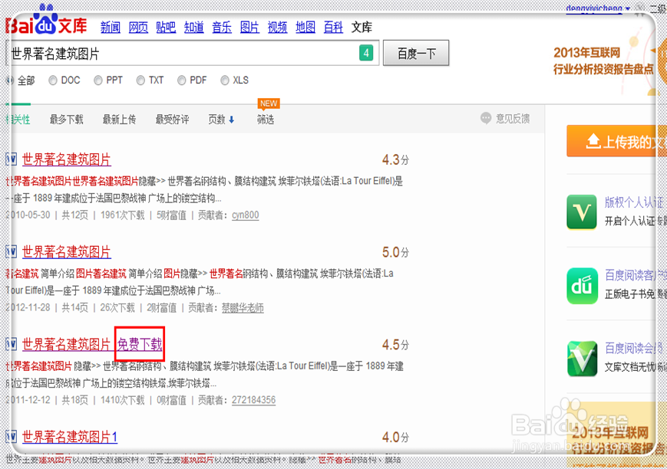The width and height of the screenshot is (667, 469).
Task: Open the dengyiyicheng account dropdown
Action: pyautogui.click(x=597, y=8)
